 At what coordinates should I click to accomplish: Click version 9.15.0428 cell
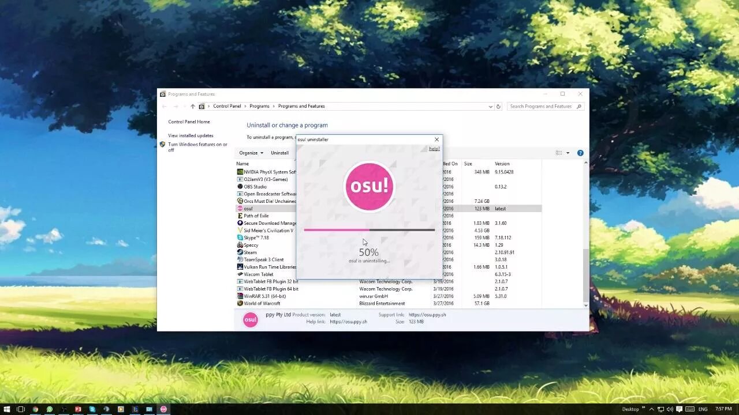point(504,172)
